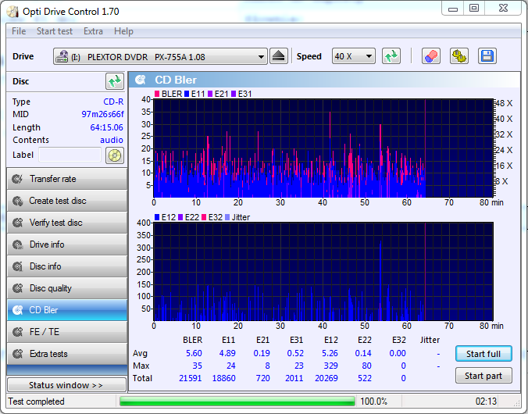Click the upper BLER error graph

(323, 148)
